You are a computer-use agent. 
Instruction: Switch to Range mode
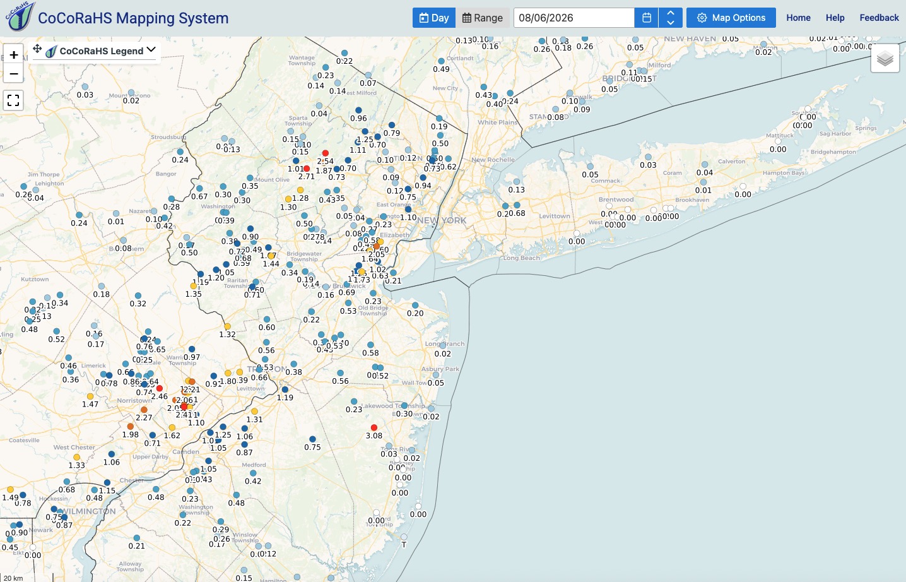[x=483, y=18]
